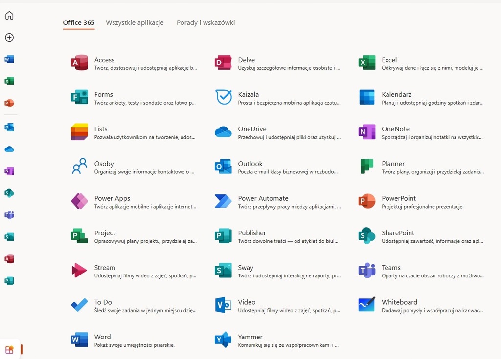This screenshot has height=359, width=501.
Task: Switch to the Office 365 tab
Action: pyautogui.click(x=79, y=22)
